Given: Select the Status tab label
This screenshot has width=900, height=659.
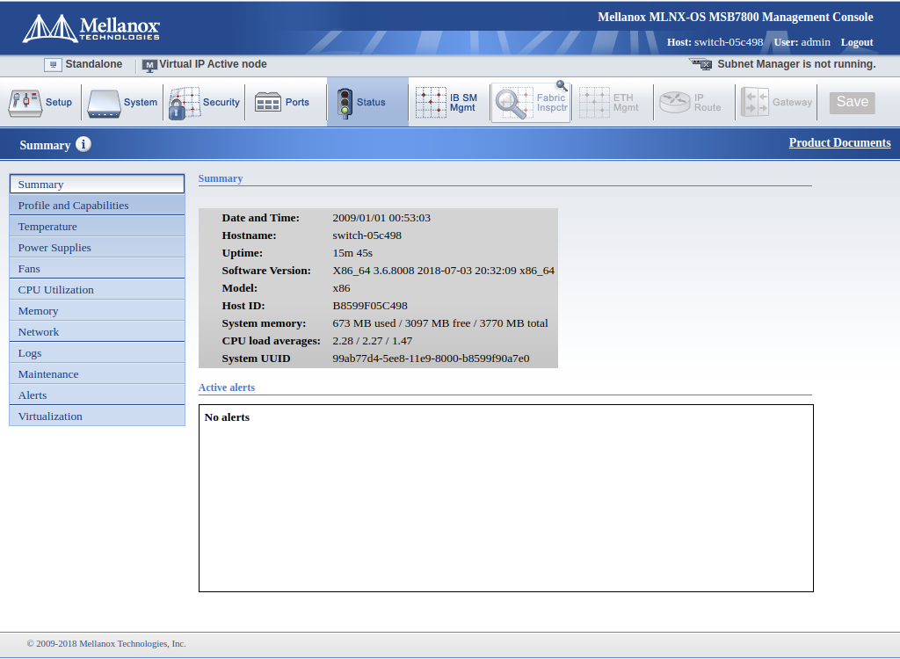Looking at the screenshot, I should click(x=371, y=102).
